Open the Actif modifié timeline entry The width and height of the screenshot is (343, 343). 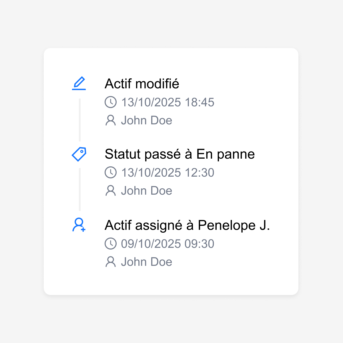[142, 83]
